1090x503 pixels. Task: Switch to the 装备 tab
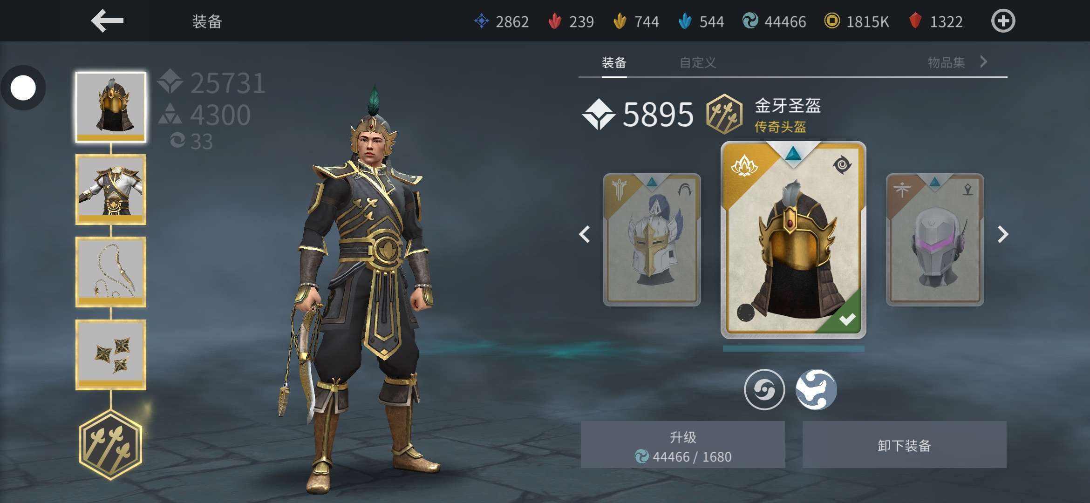pos(614,62)
